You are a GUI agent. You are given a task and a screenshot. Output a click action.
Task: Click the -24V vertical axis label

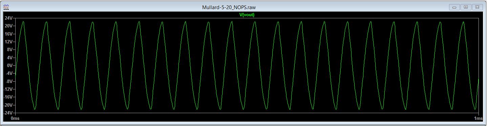[8, 113]
